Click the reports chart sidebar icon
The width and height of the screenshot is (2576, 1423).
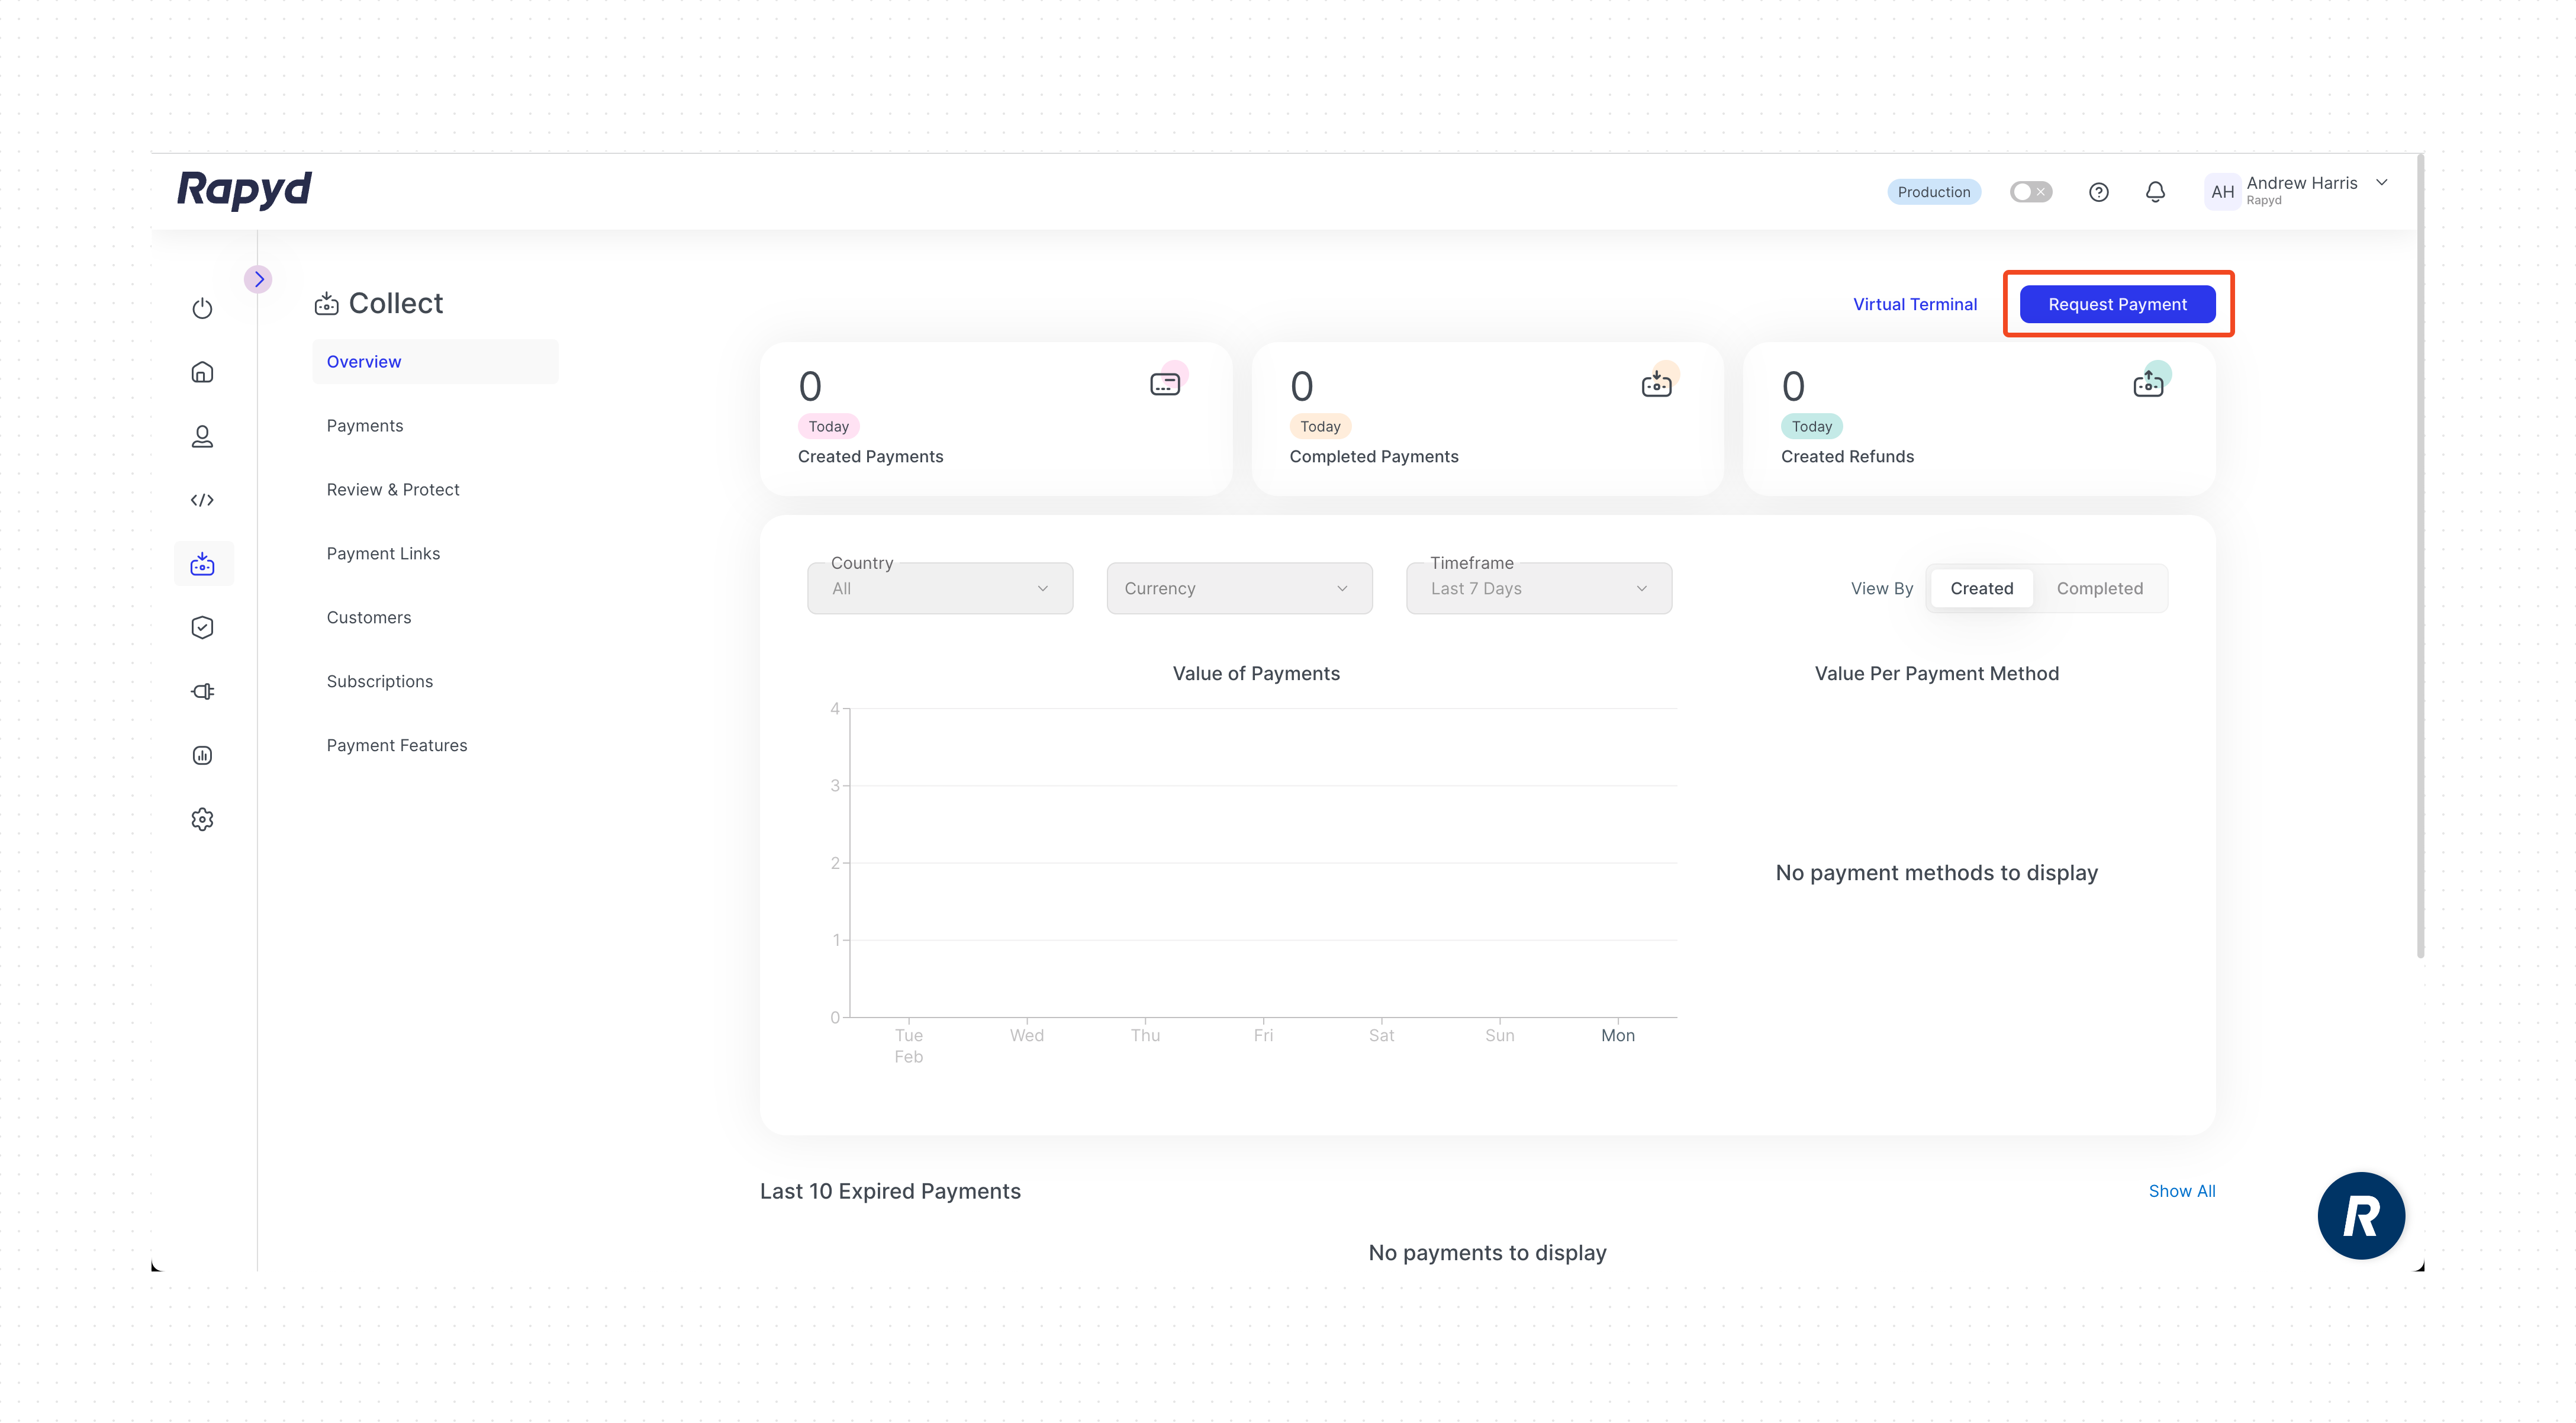pos(202,756)
